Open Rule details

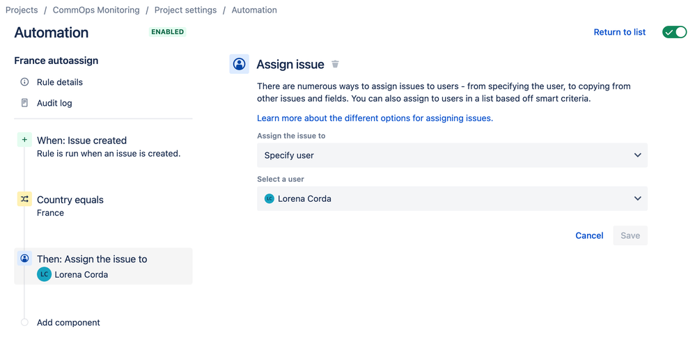click(x=59, y=82)
